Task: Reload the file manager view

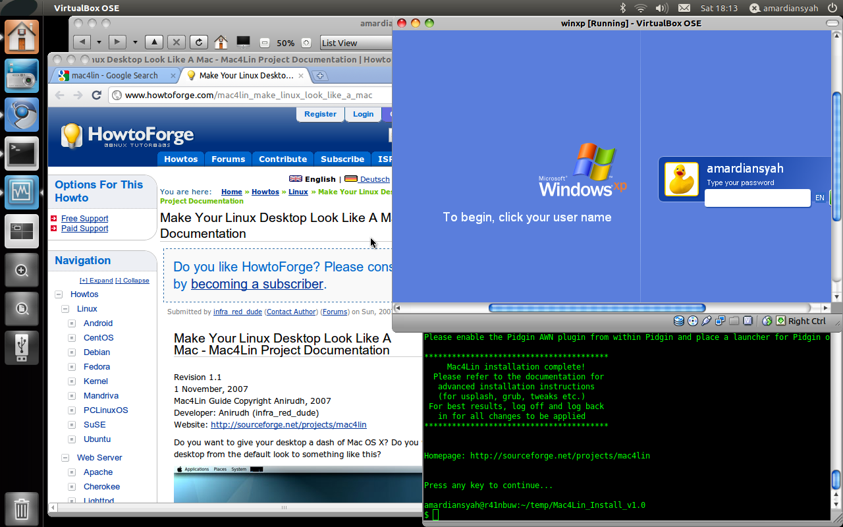Action: coord(198,42)
